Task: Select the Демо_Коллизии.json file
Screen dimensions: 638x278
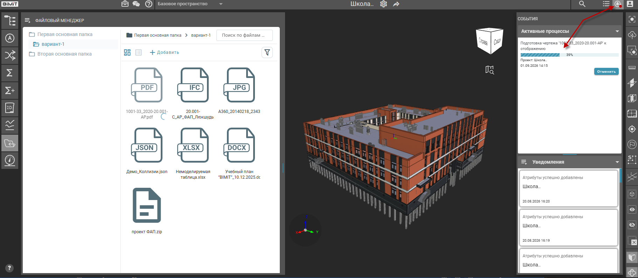Action: tap(147, 151)
